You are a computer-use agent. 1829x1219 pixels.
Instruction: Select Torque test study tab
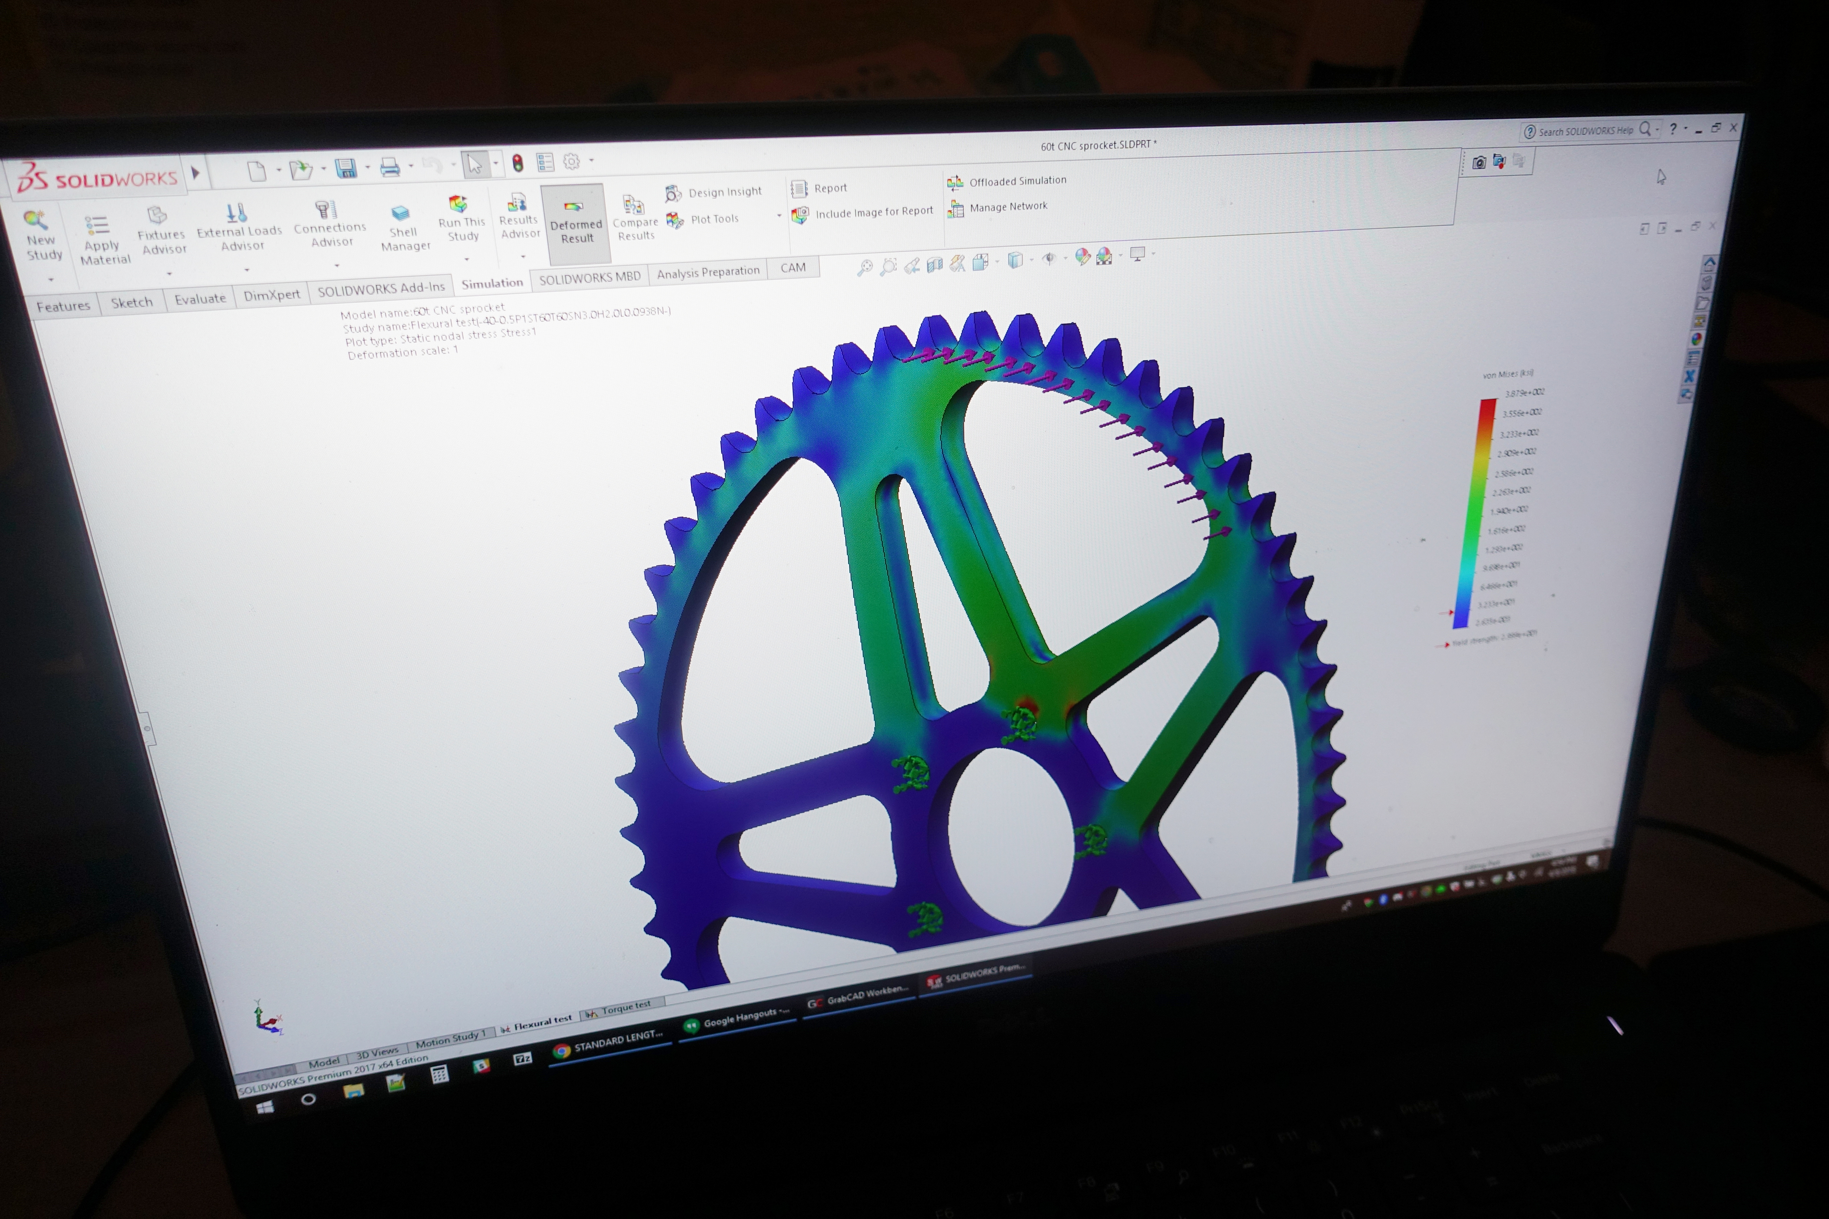pos(621,1009)
